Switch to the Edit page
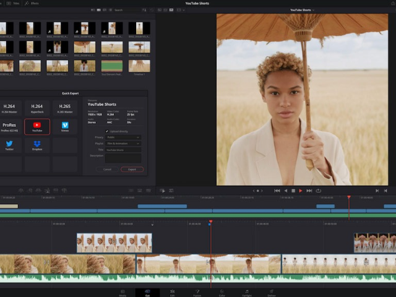This screenshot has height=297, width=396. [x=172, y=293]
